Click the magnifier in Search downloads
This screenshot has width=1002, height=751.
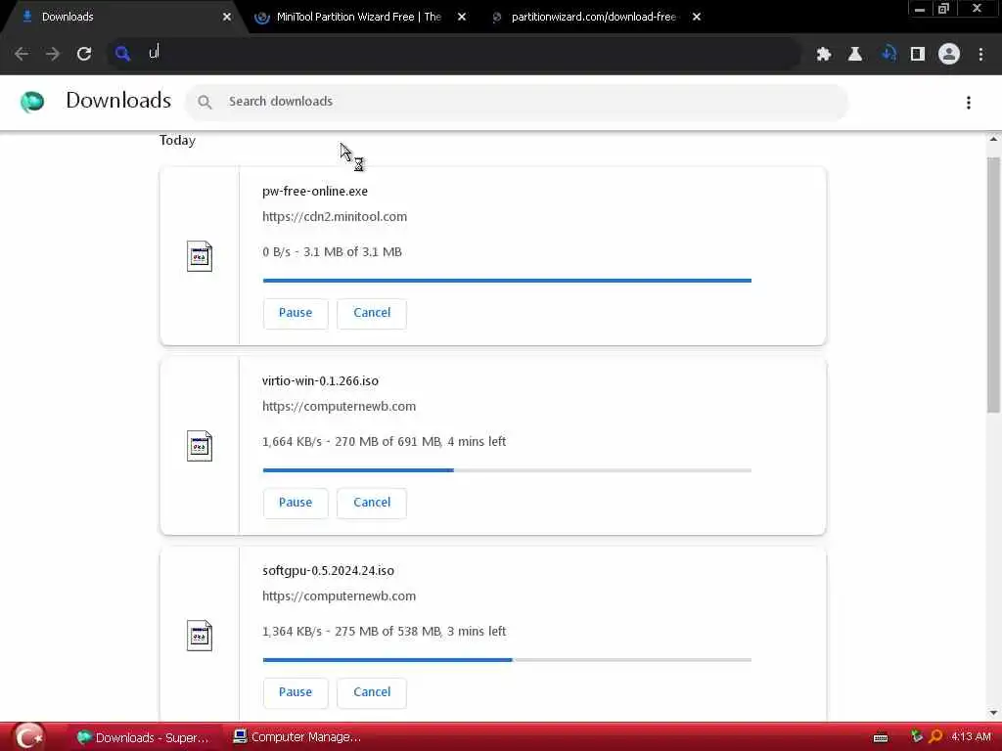(x=205, y=102)
